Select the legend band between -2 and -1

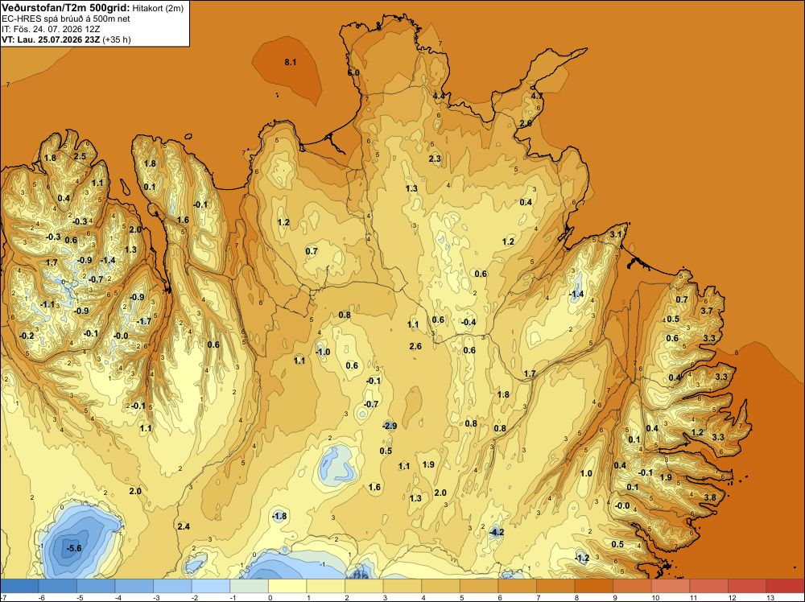(210, 586)
